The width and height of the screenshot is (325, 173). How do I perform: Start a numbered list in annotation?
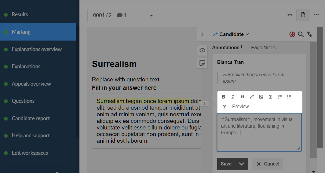[x=280, y=97]
